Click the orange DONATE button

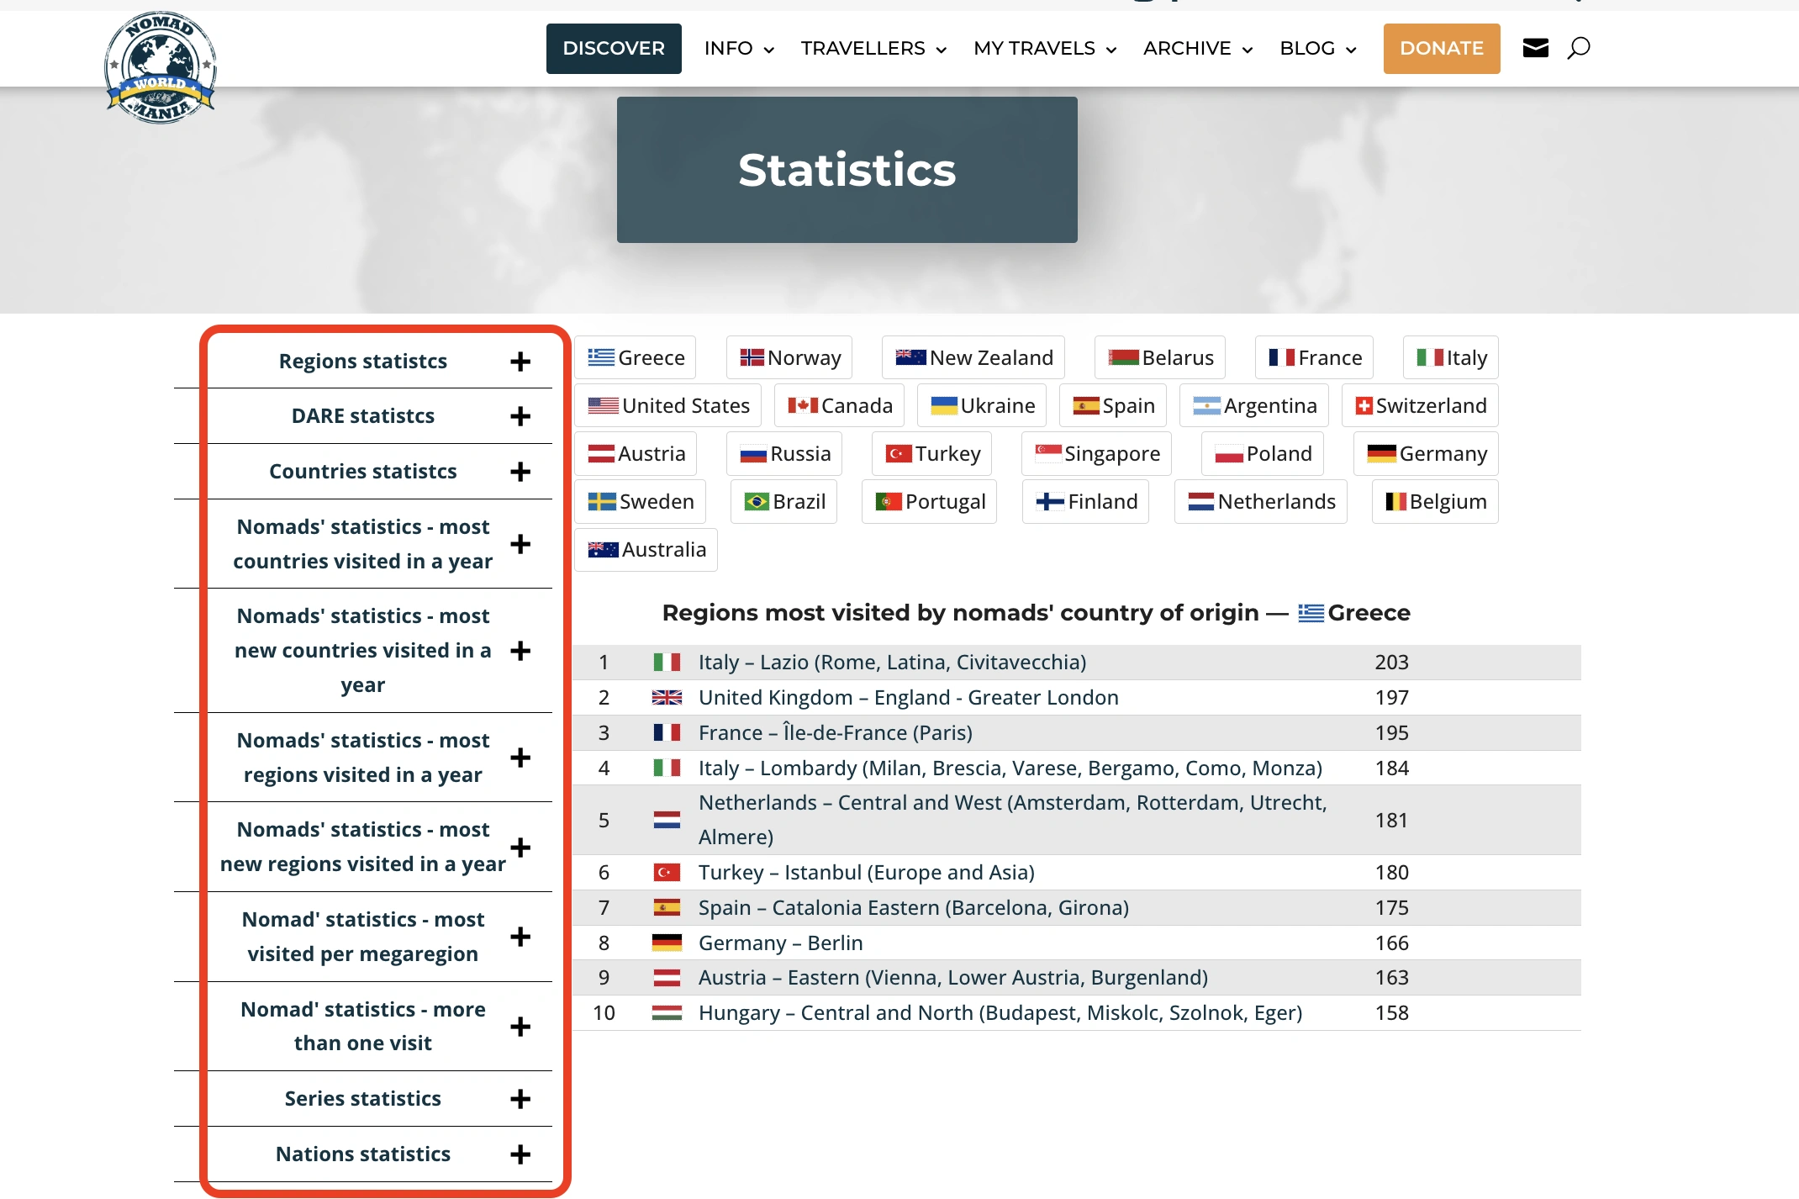(x=1441, y=49)
